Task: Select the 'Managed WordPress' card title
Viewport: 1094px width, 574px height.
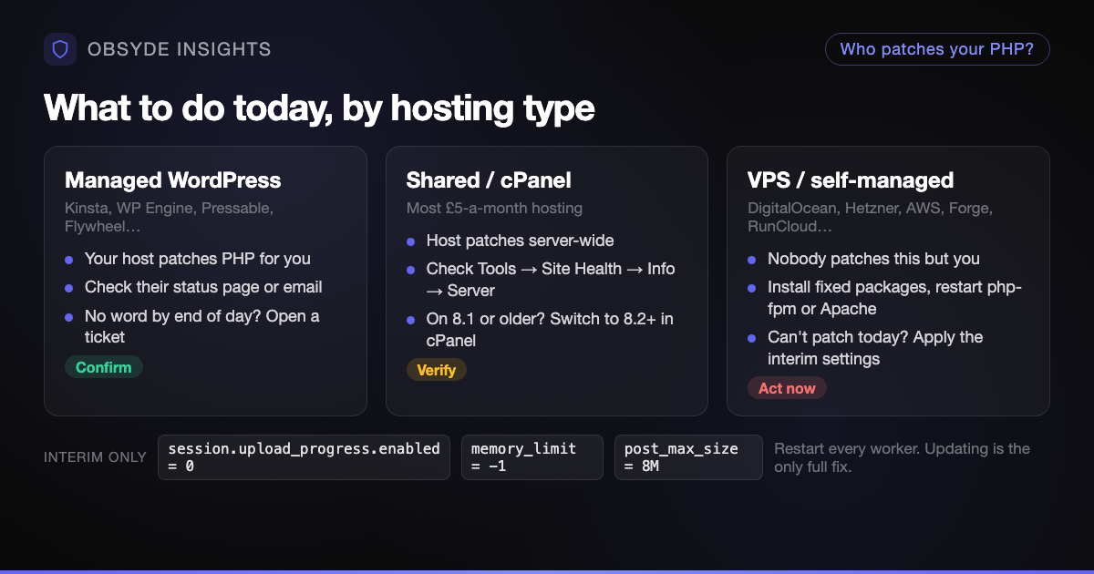Action: click(x=173, y=179)
